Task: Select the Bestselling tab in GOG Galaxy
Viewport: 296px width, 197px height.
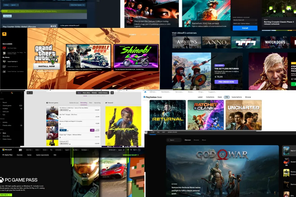Action: click(x=84, y=103)
